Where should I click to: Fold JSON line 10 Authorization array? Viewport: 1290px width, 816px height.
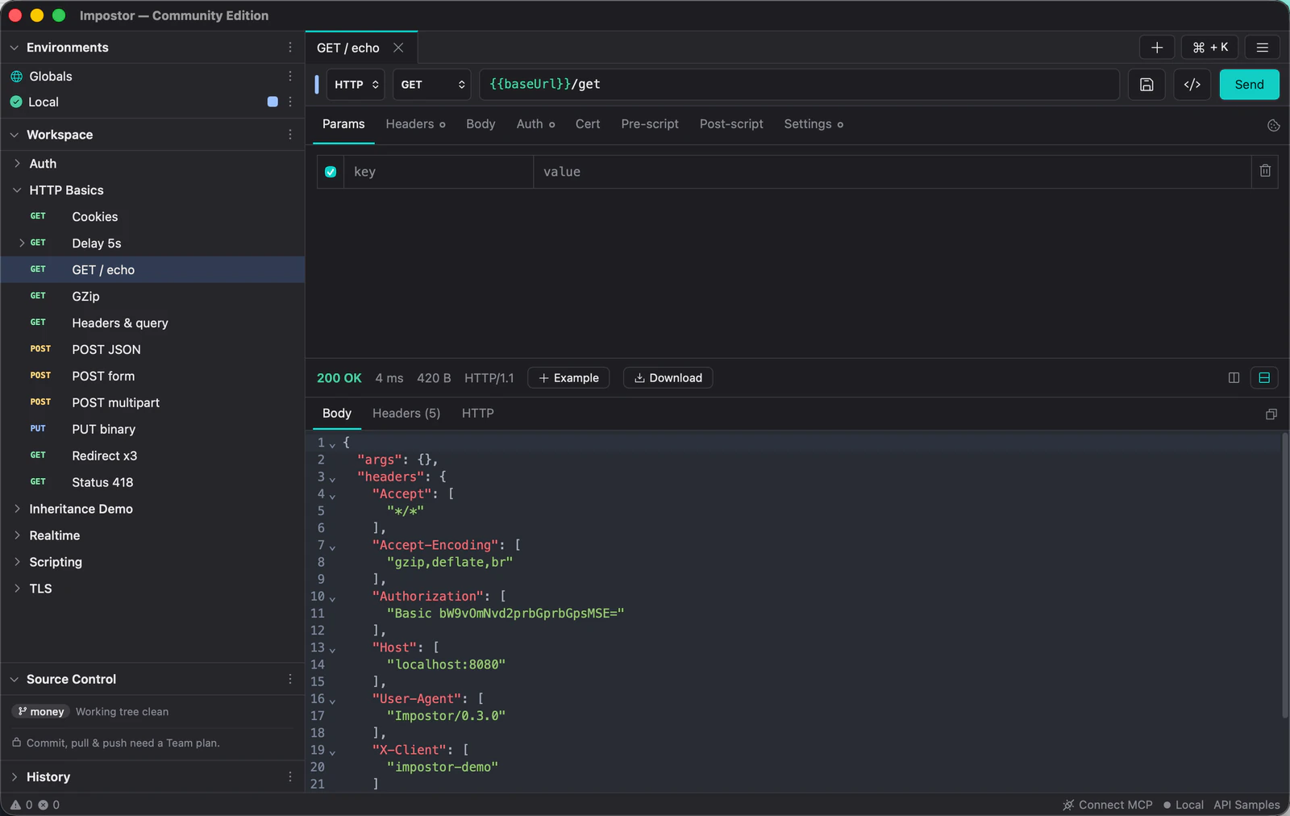click(332, 597)
